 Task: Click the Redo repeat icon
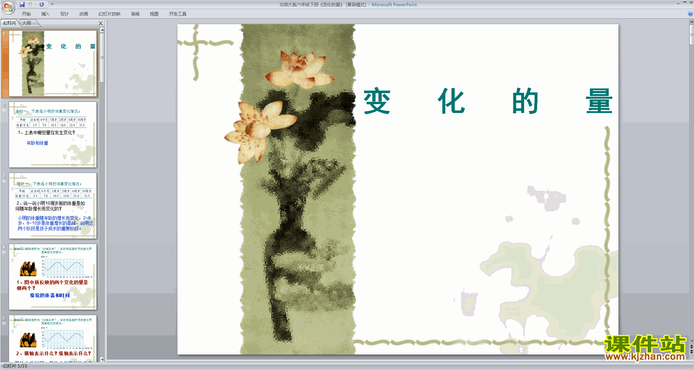pyautogui.click(x=42, y=4)
